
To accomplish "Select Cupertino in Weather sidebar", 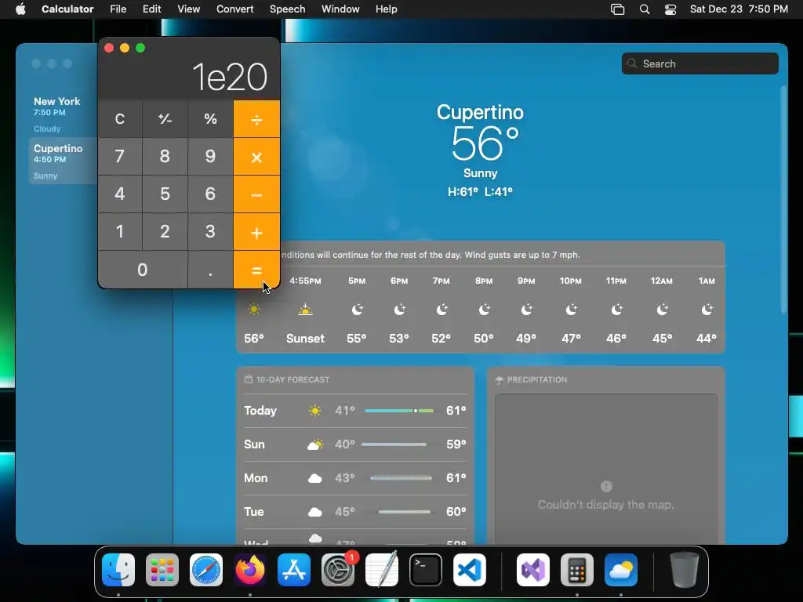I will 63,161.
